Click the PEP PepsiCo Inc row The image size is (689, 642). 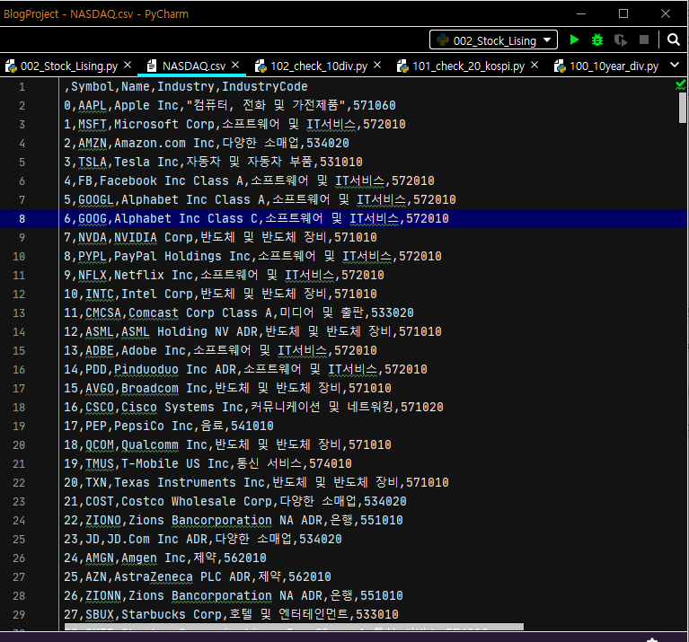(169, 427)
